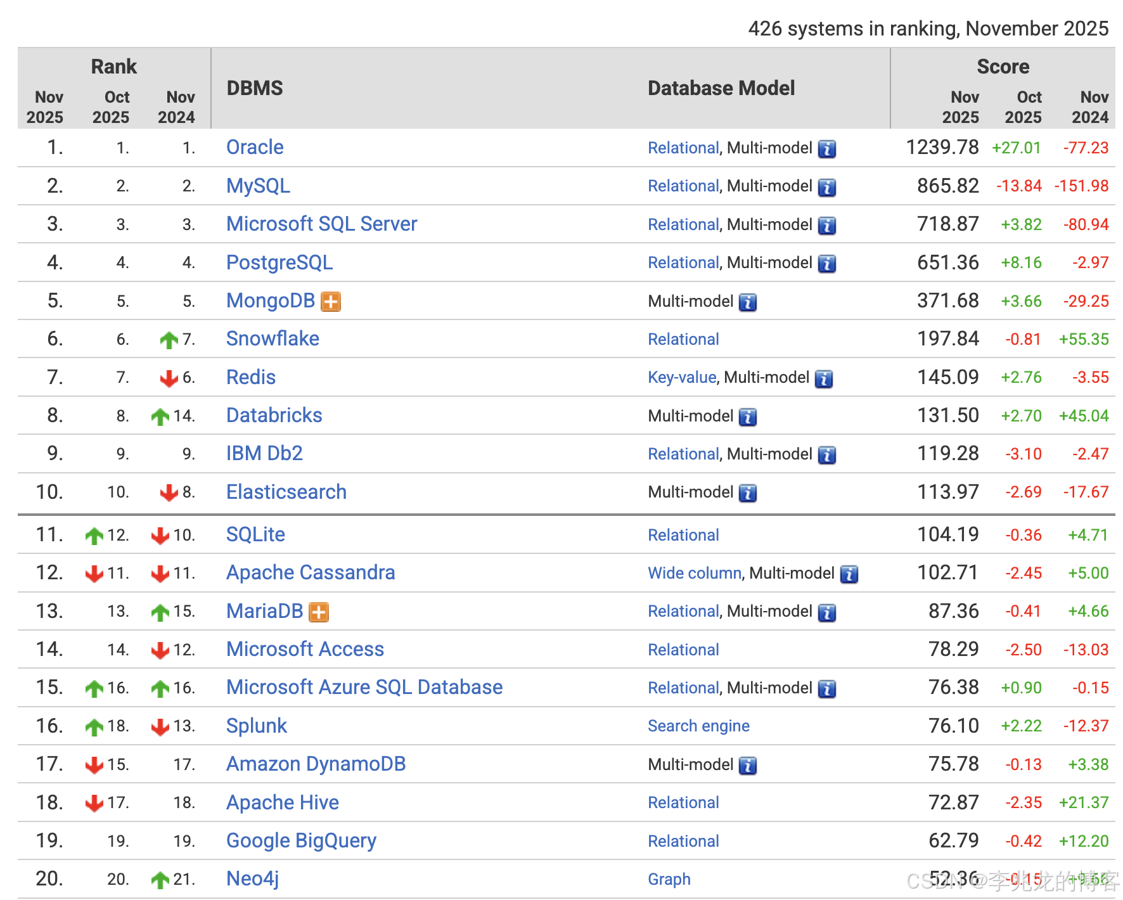The height and width of the screenshot is (900, 1123).
Task: Follow the Databricks link
Action: click(x=274, y=415)
